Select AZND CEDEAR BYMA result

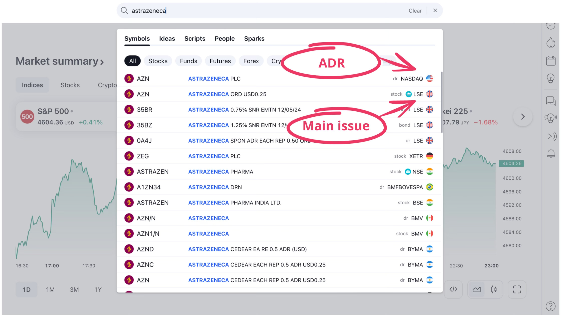tap(279, 249)
